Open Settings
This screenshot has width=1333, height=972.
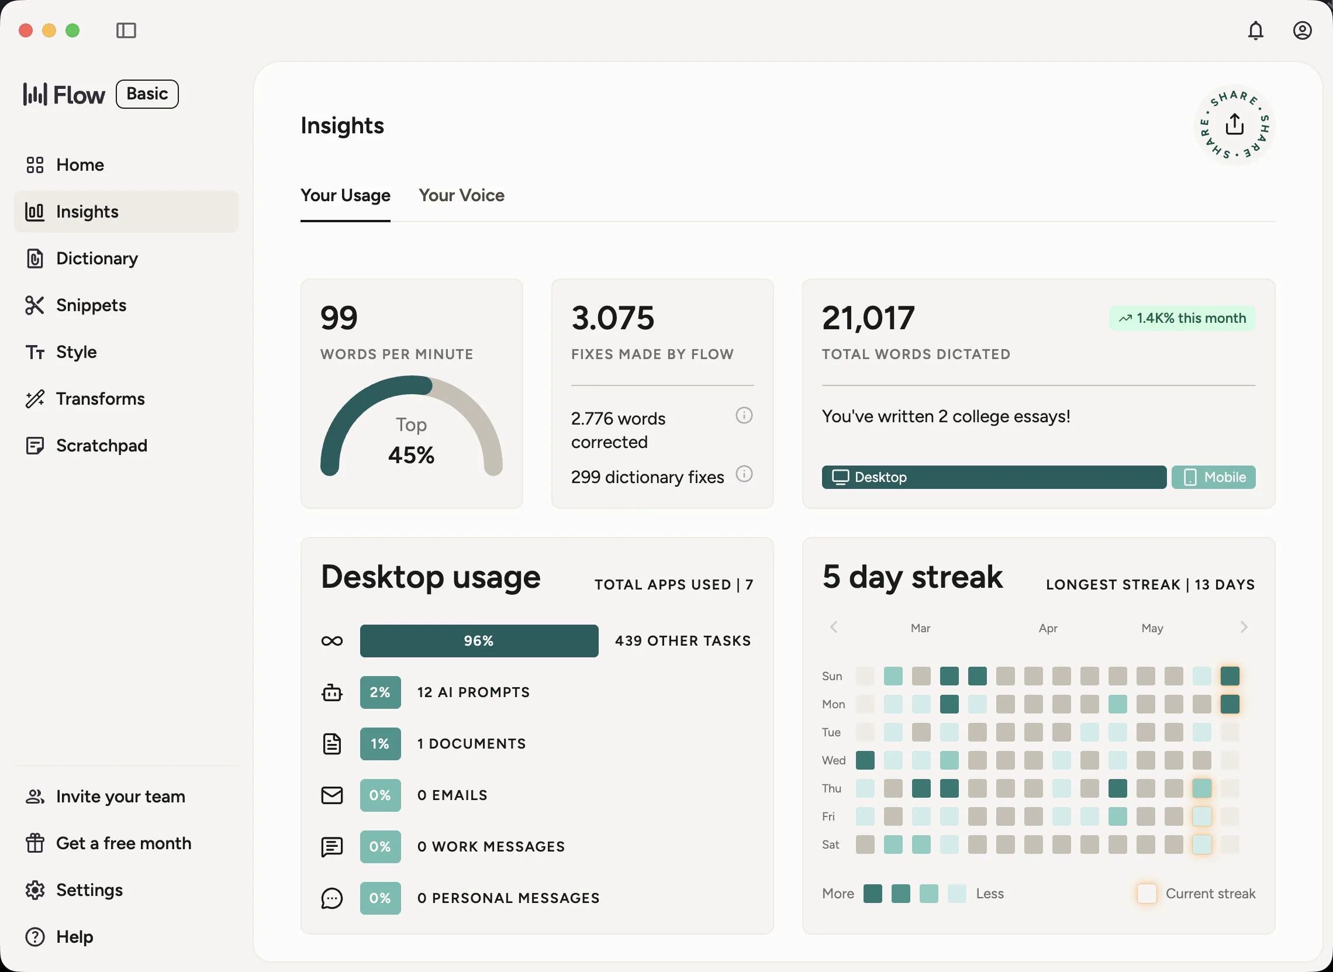pos(126,890)
